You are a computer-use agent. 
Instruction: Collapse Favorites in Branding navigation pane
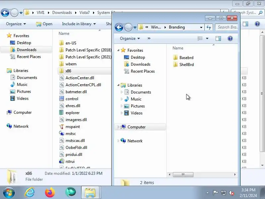coord(118,50)
